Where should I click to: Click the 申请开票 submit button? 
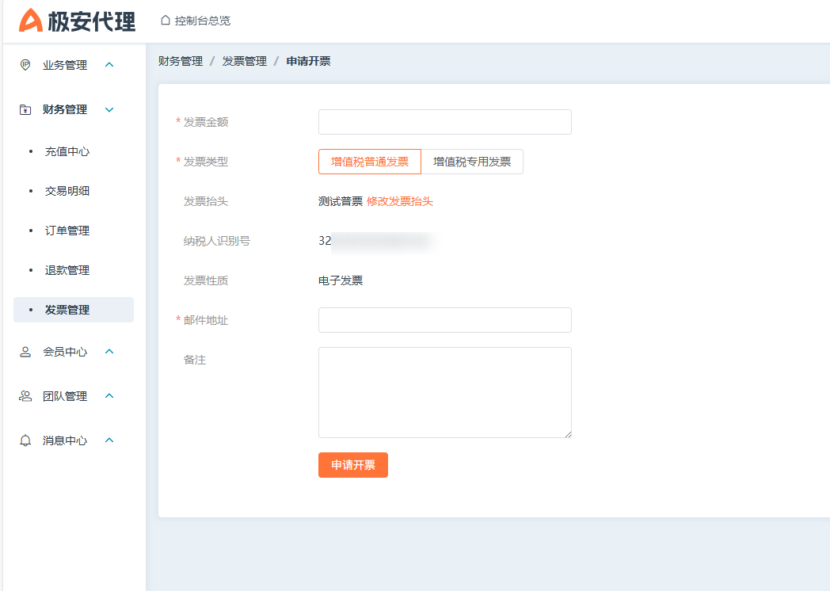click(x=353, y=465)
